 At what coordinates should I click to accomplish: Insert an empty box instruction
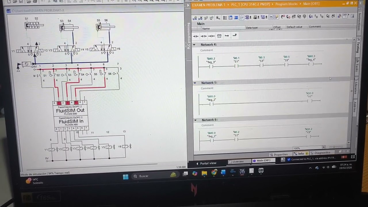[x=219, y=36]
